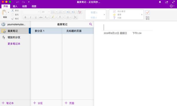Apply the 待办事项 to-do tag
This screenshot has width=177, height=106.
(119, 11)
